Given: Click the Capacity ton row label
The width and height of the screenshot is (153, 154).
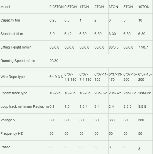Looking at the screenshot, I should tap(10, 20).
